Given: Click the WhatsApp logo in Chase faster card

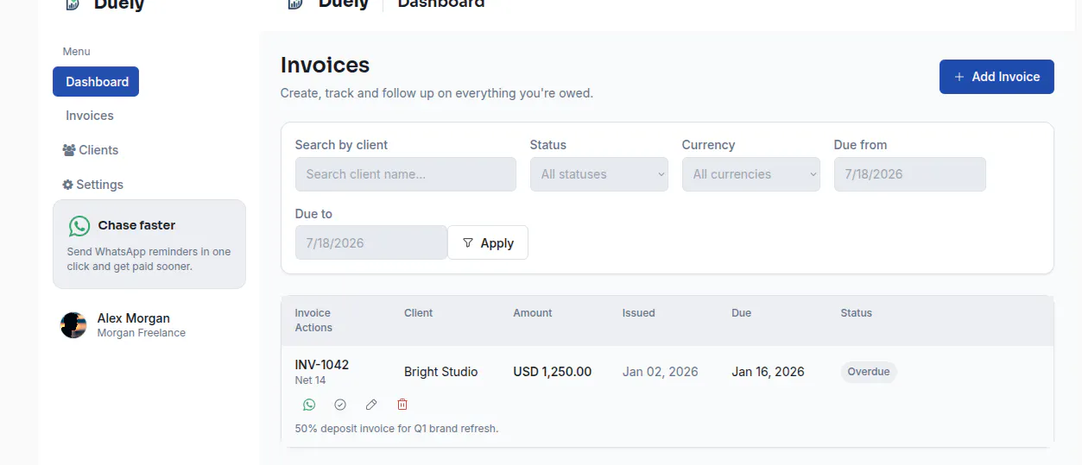Looking at the screenshot, I should point(79,226).
